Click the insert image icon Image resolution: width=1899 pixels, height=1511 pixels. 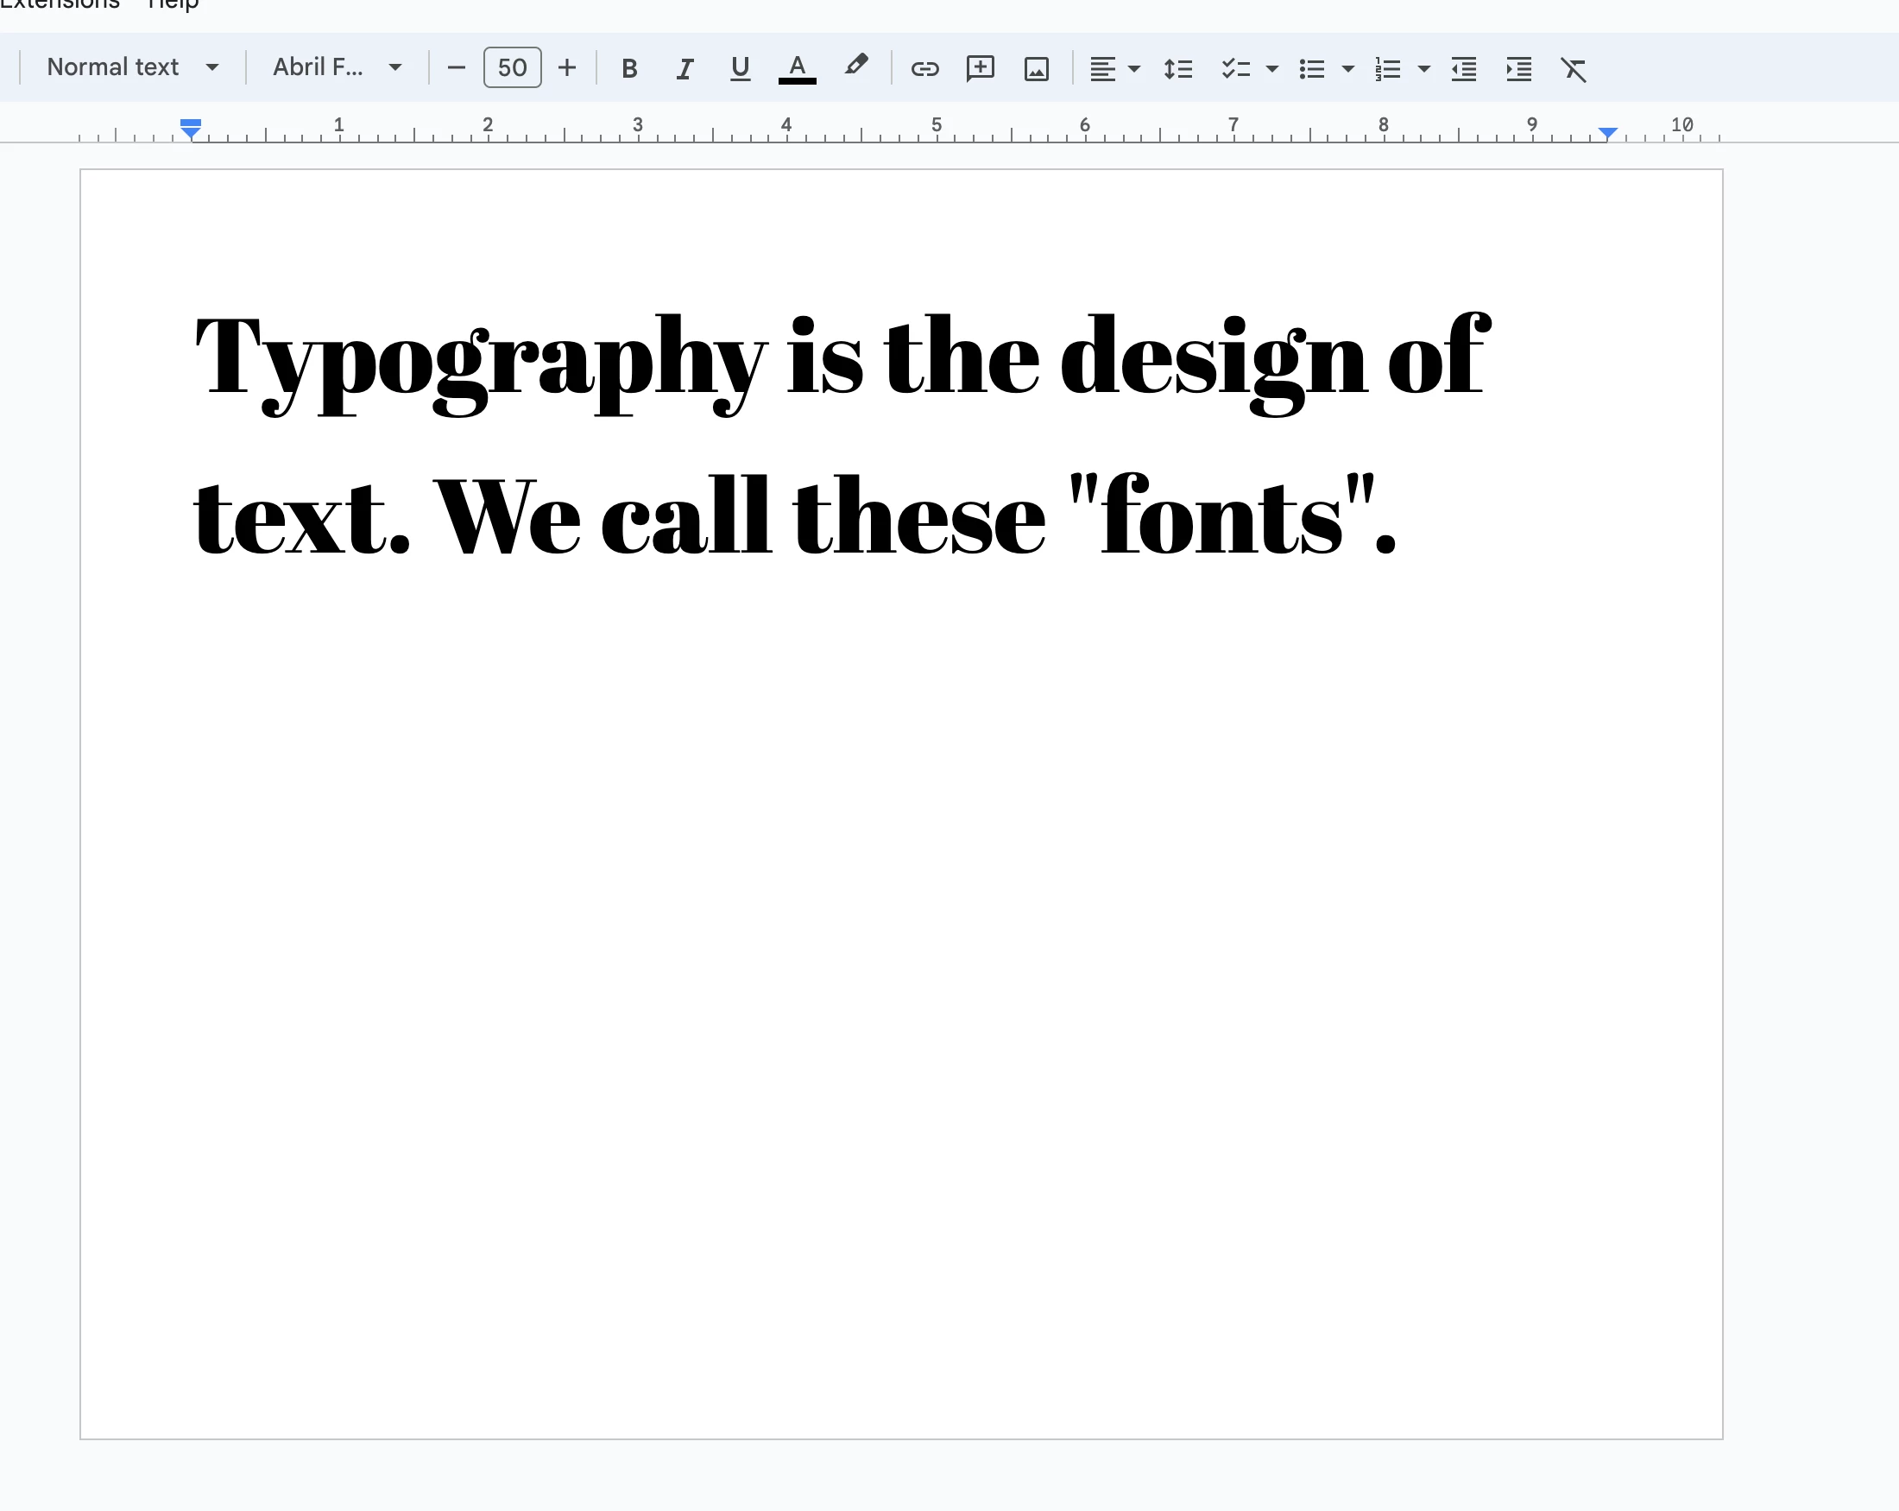(1036, 69)
